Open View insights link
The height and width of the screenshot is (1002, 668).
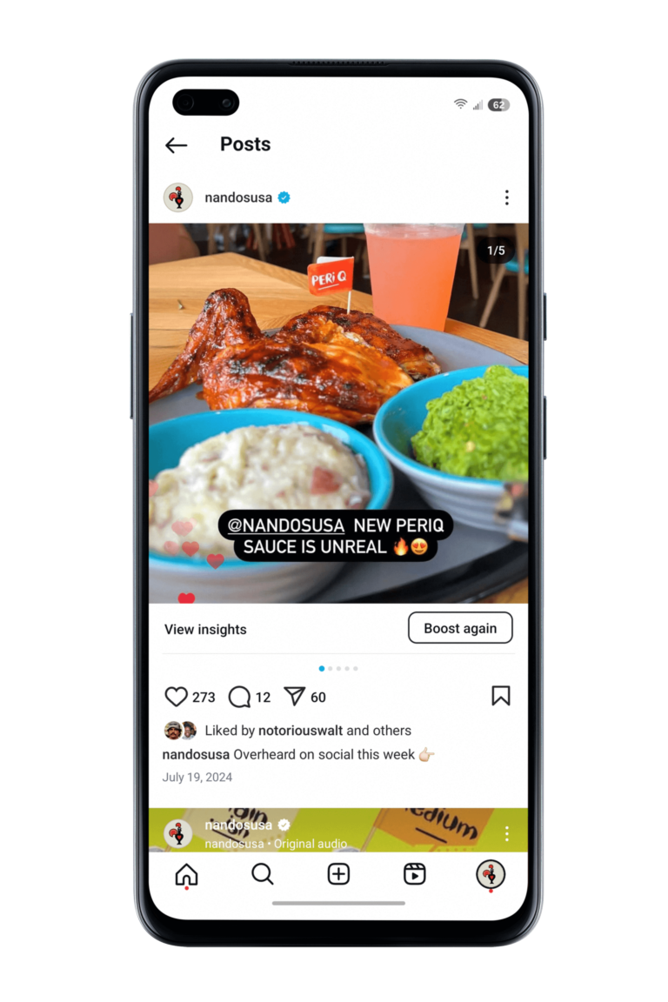click(x=205, y=630)
